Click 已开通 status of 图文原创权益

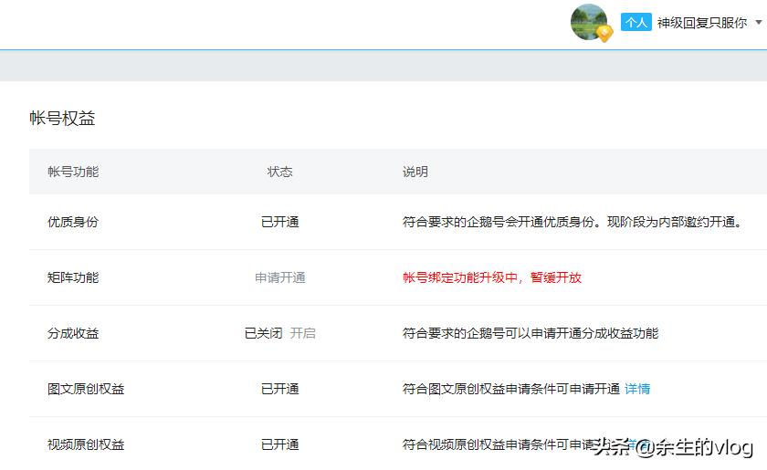click(279, 390)
